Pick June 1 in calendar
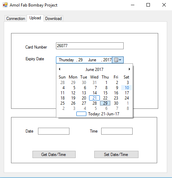 tap(106, 83)
